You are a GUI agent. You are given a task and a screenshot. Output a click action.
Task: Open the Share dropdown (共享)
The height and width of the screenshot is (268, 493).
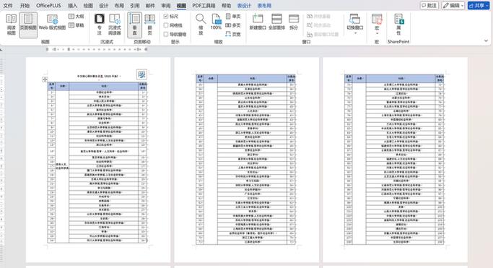479,5
